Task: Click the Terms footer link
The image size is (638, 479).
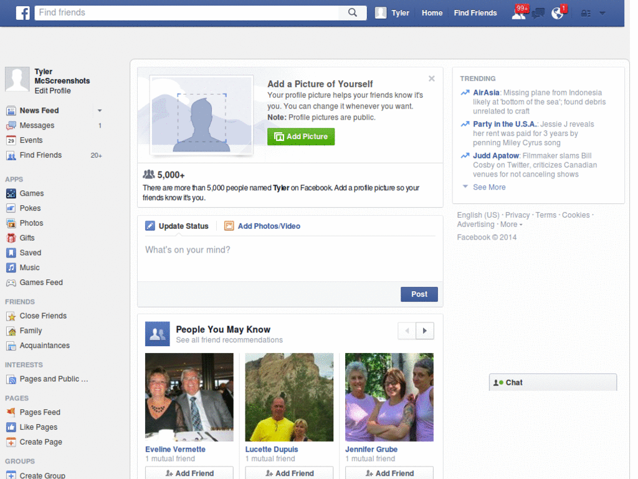Action: pyautogui.click(x=546, y=215)
